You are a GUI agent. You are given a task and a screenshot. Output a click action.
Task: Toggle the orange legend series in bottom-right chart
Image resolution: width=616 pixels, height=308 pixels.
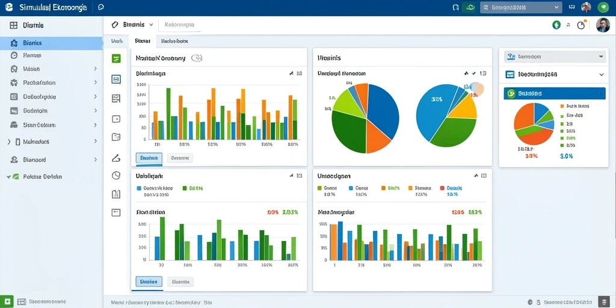click(x=383, y=188)
